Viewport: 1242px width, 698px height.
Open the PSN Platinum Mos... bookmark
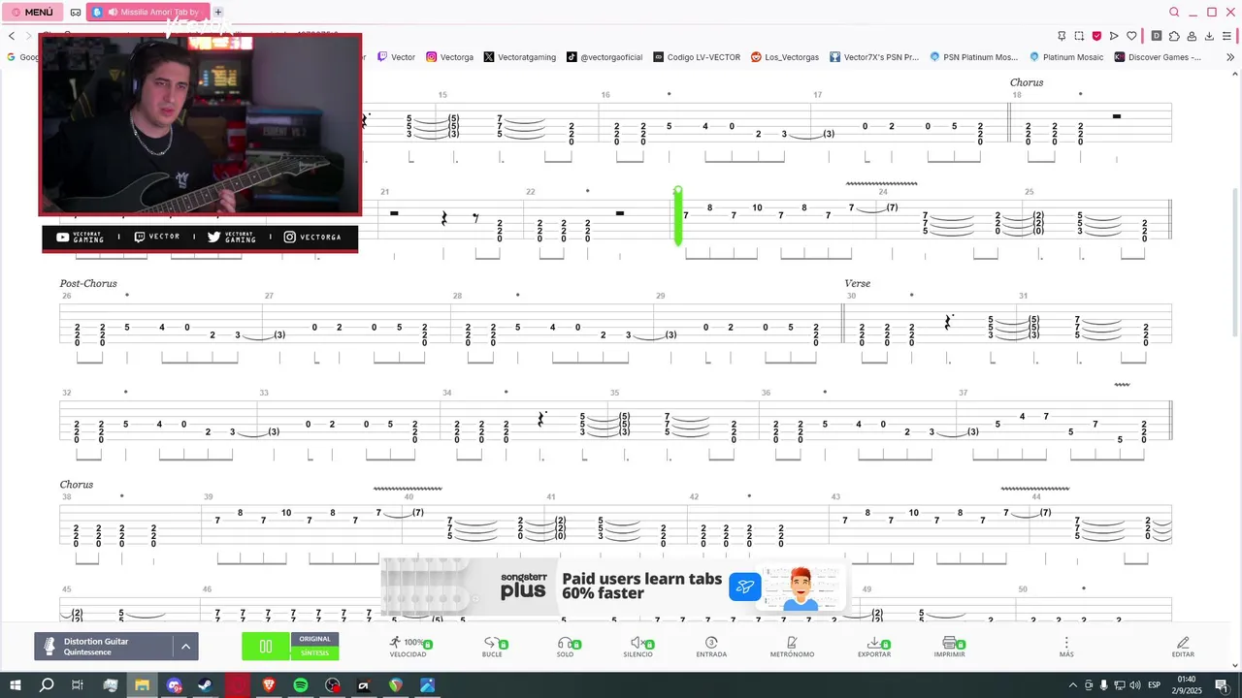pos(973,57)
